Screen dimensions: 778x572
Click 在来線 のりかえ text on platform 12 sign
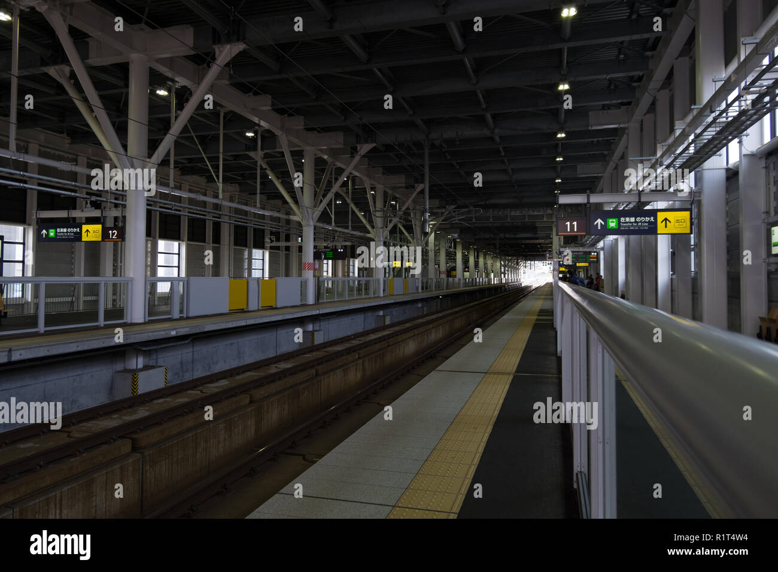[68, 230]
